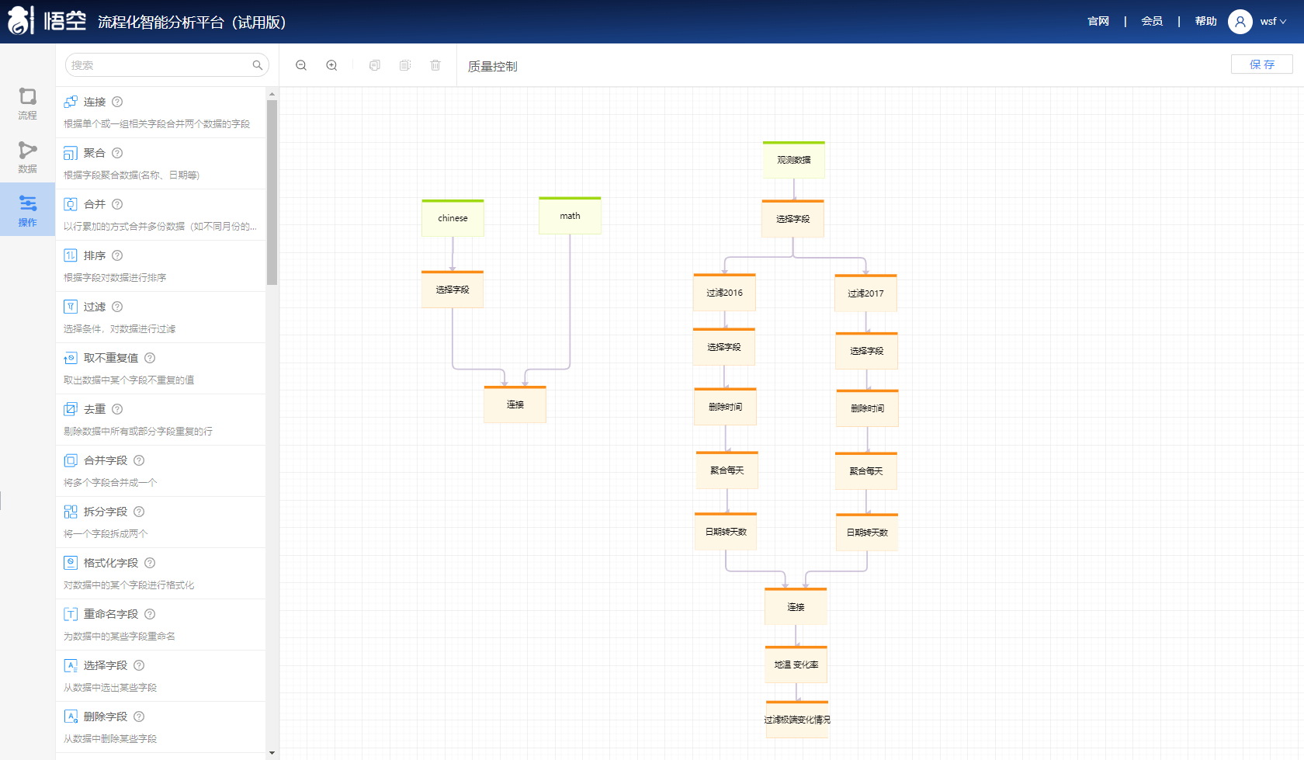Screen dimensions: 1304x760
Task: Click the copy icon in the canvas toolbar
Action: [375, 65]
